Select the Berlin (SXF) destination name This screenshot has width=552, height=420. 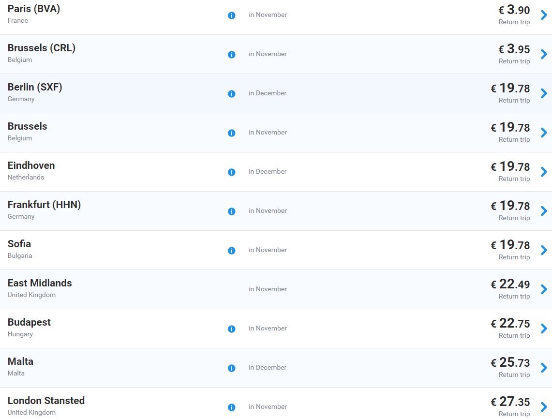[35, 87]
